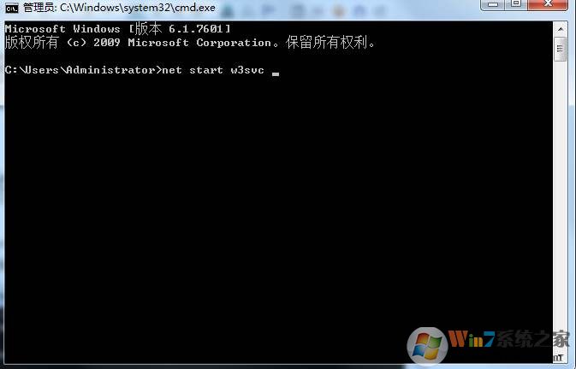The image size is (576, 369).
Task: Click the Win7系统之家 watermark text
Action: pyautogui.click(x=508, y=339)
